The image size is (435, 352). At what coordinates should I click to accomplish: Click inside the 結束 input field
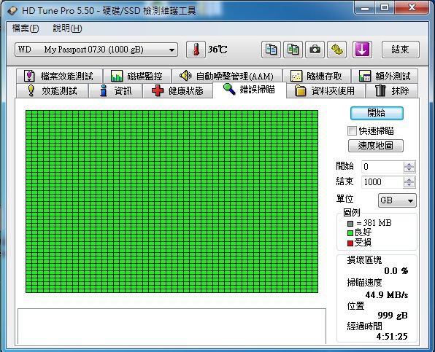[382, 182]
